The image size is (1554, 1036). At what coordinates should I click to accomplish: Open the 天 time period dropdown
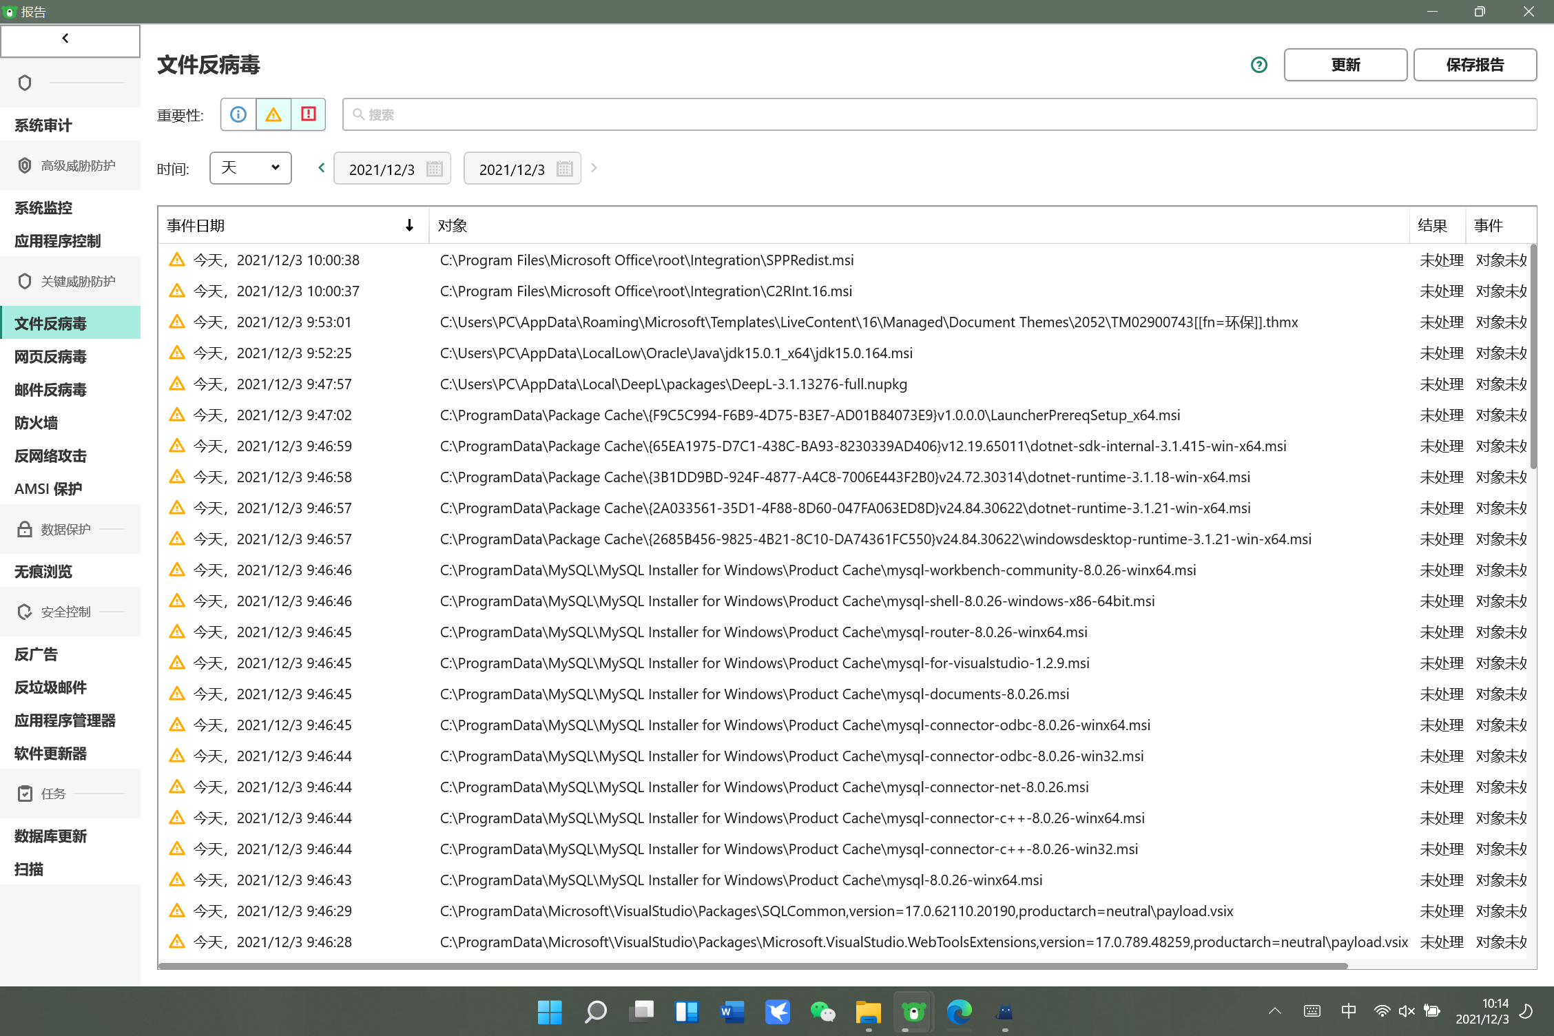pos(251,168)
